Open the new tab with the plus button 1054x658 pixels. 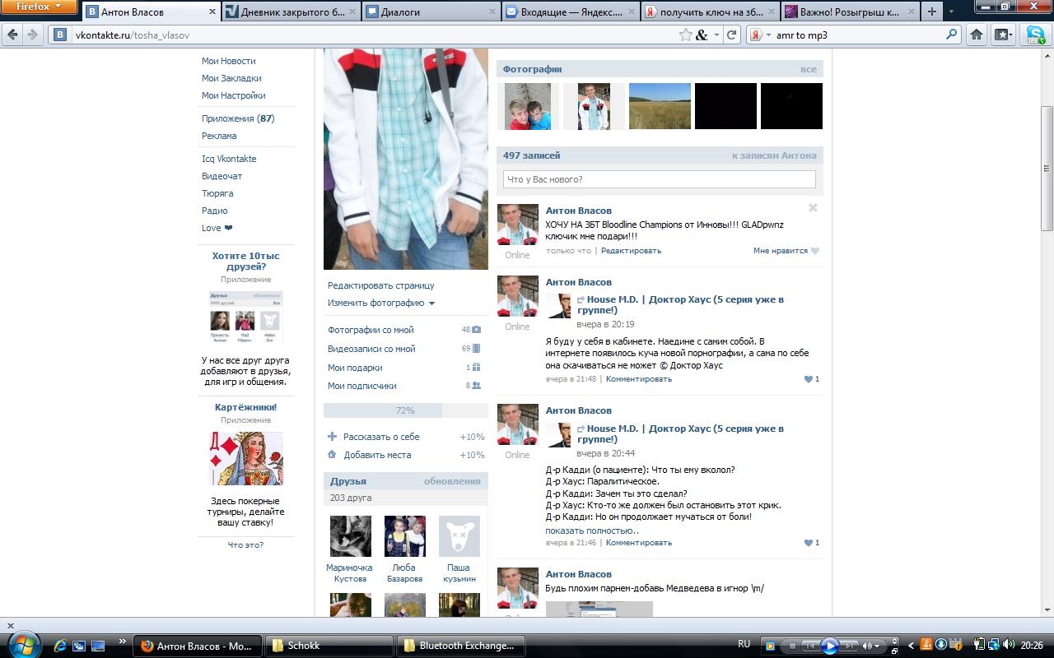(x=931, y=12)
